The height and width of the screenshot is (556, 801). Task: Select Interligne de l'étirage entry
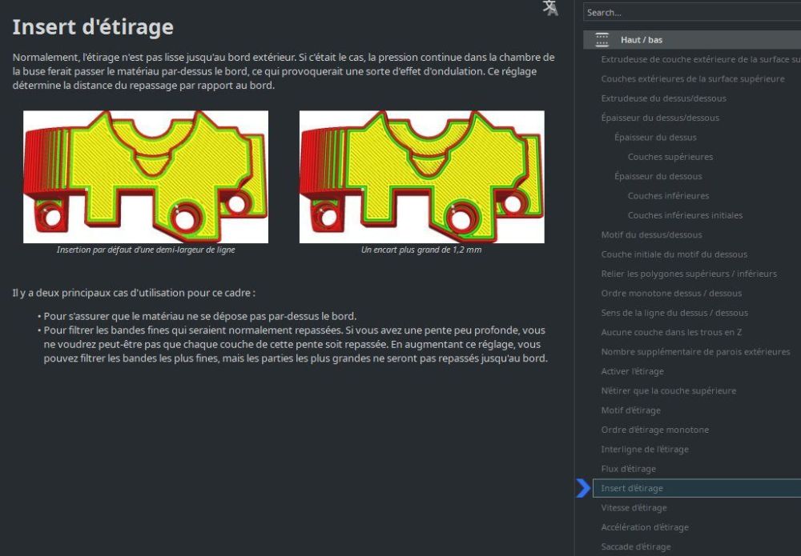tap(645, 450)
